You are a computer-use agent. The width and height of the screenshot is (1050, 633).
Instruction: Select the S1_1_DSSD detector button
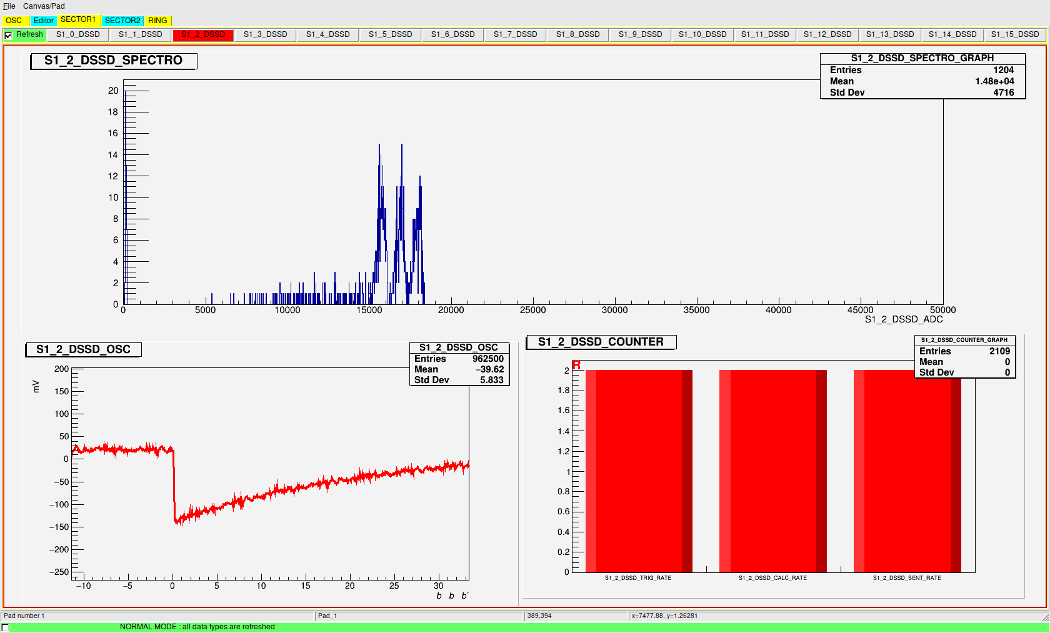point(140,34)
